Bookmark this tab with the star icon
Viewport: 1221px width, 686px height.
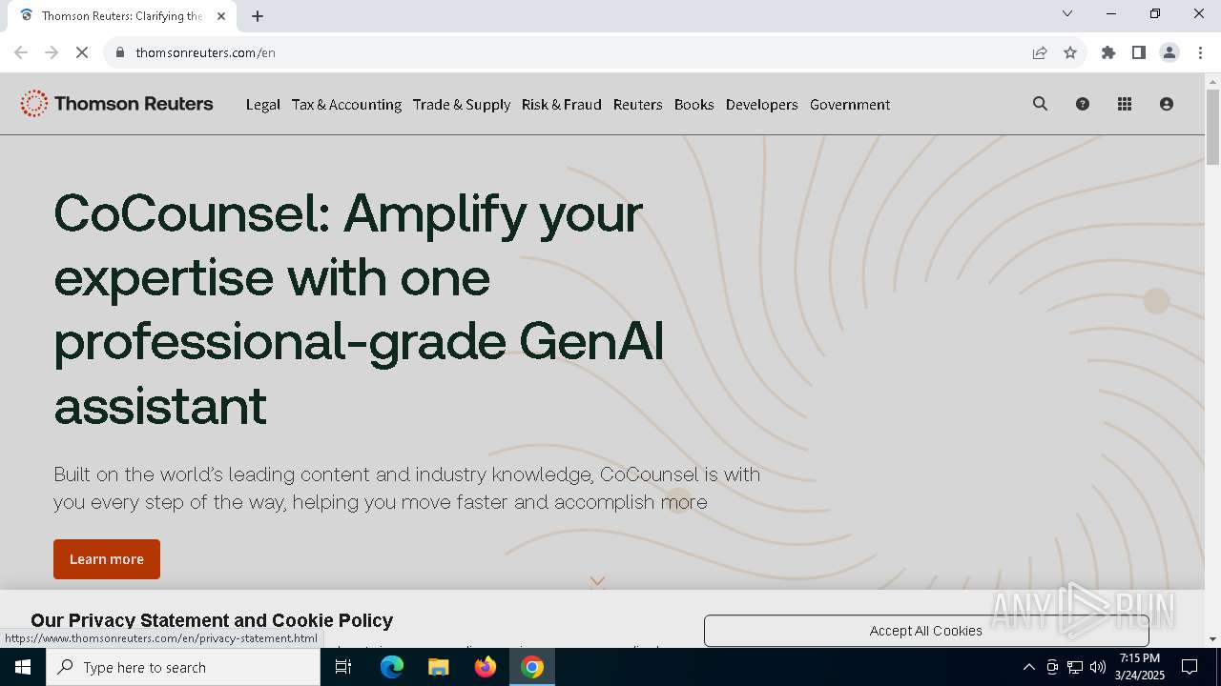coord(1070,52)
